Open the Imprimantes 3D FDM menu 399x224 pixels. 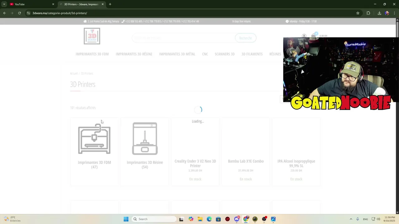pos(92,54)
